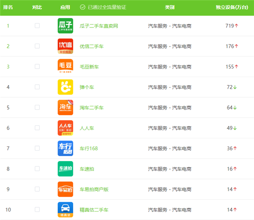Screen dimensions: 254x220
Task: Select compare checkbox for 人人车
Action: [37, 128]
